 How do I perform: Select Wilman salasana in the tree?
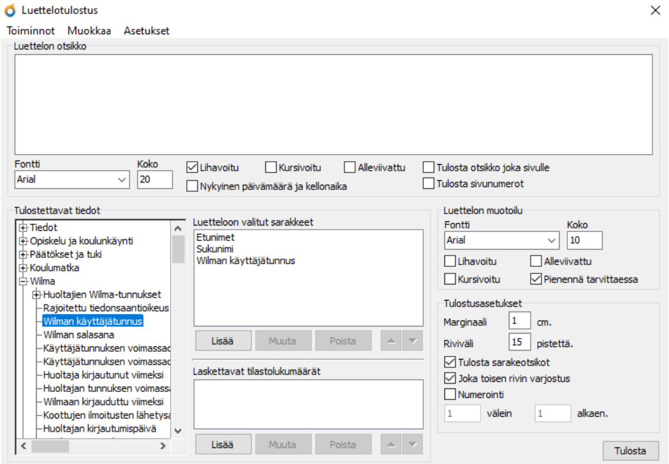[x=79, y=335]
